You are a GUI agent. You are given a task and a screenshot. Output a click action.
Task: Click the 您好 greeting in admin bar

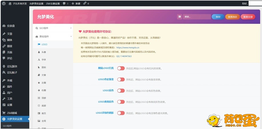pos(245,3)
